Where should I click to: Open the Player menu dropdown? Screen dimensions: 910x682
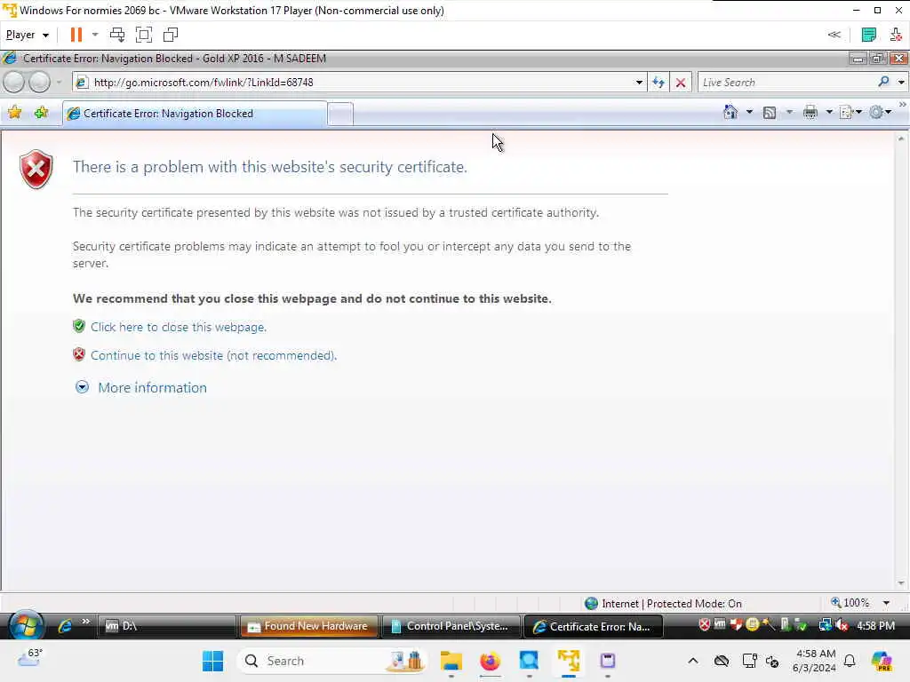coord(27,35)
